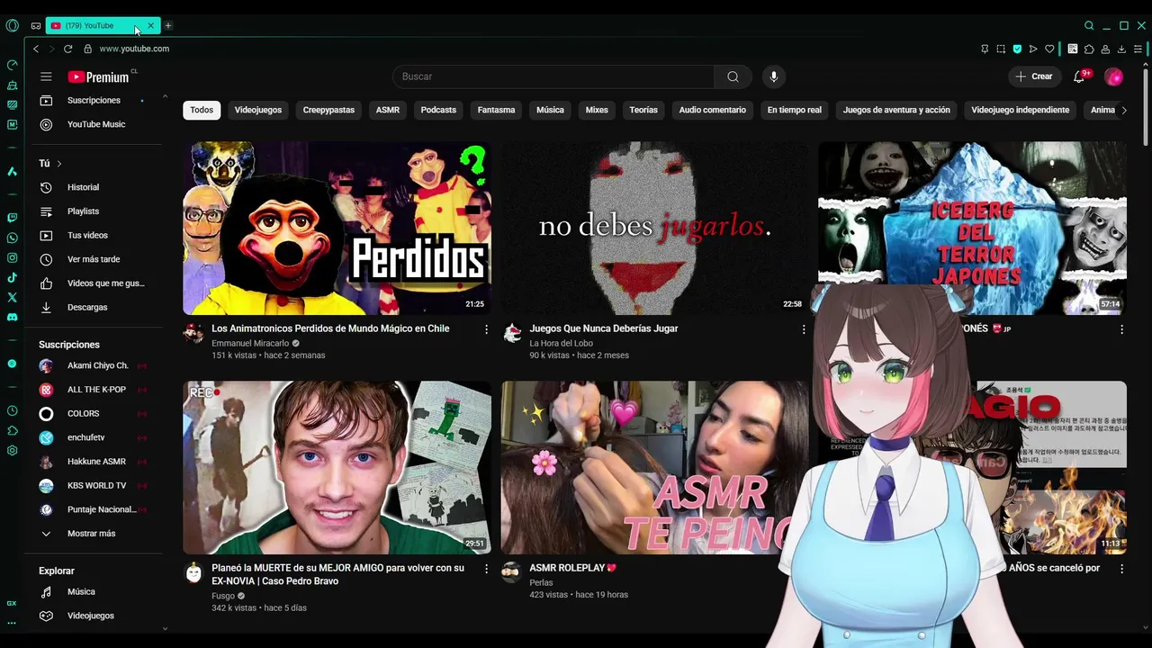Open options menu for Iceberg del Terror video
Screen dimensions: 1152x648
pos(1121,329)
